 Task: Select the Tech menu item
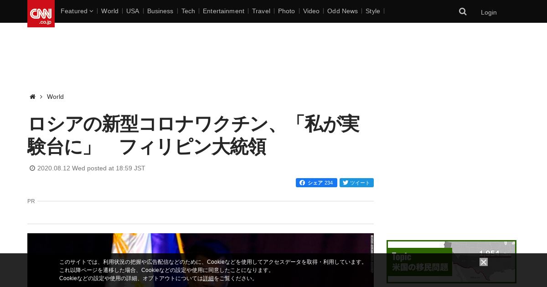point(188,11)
